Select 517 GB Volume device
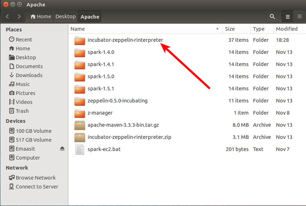Screen dimensions: 306x206 point(30,140)
